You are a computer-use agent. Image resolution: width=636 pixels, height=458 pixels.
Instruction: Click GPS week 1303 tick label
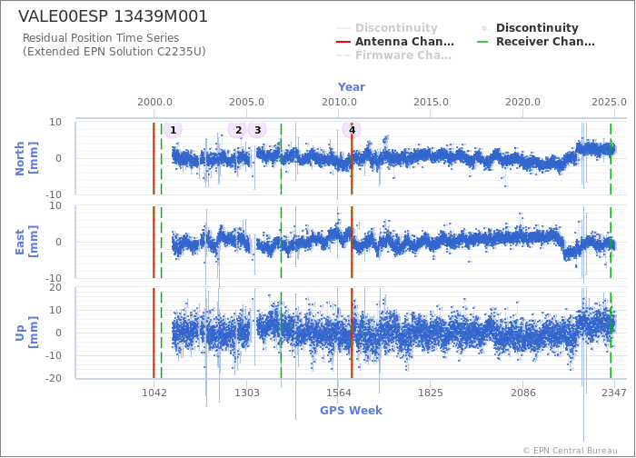(x=246, y=393)
